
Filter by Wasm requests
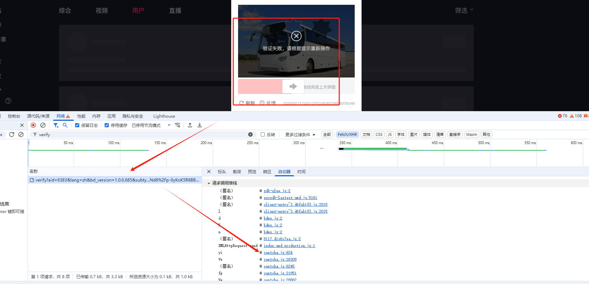[x=471, y=134]
